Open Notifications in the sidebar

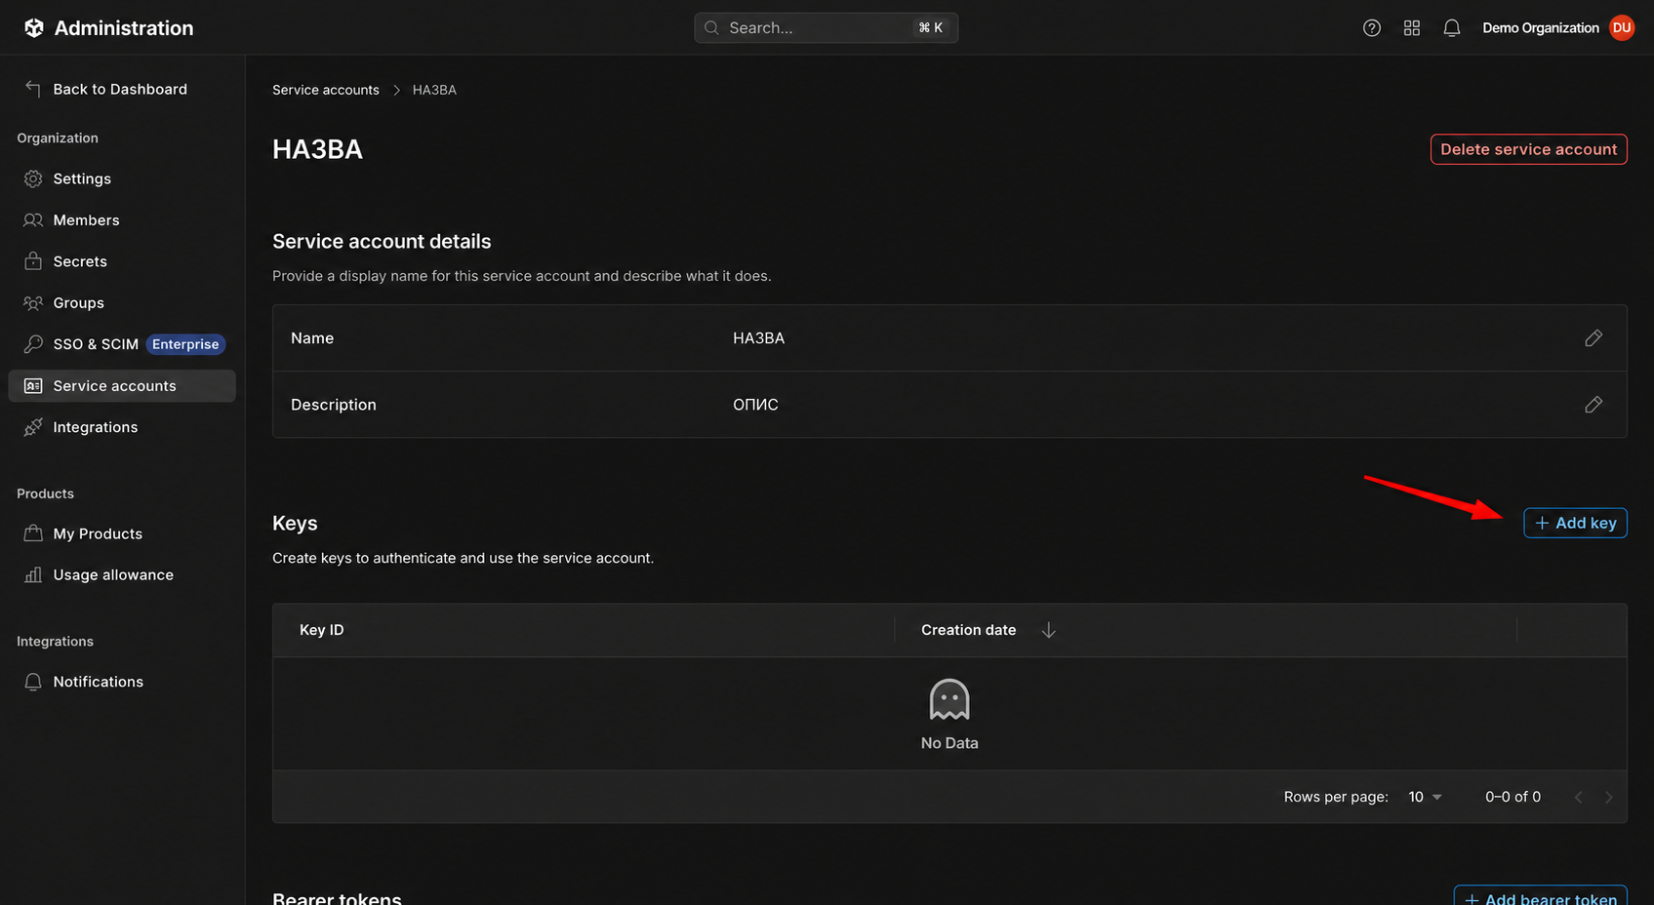(x=122, y=682)
